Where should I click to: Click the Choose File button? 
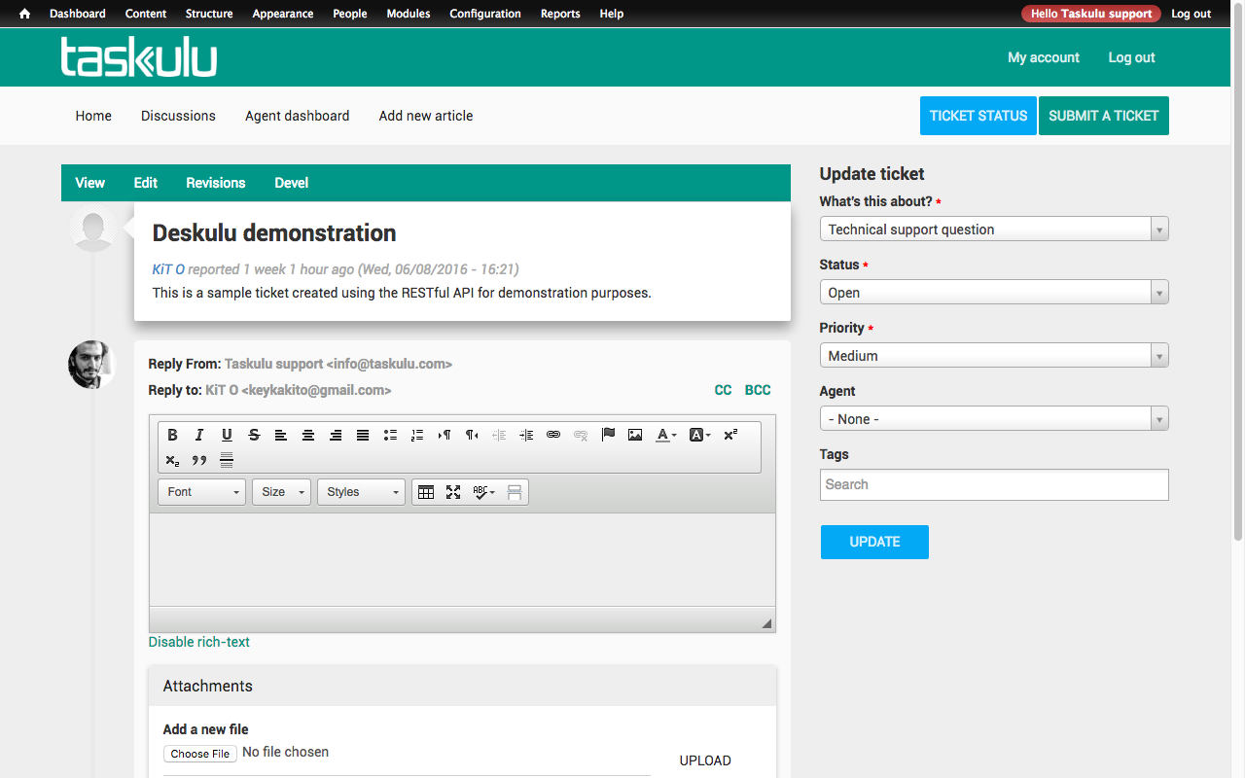[x=200, y=754]
